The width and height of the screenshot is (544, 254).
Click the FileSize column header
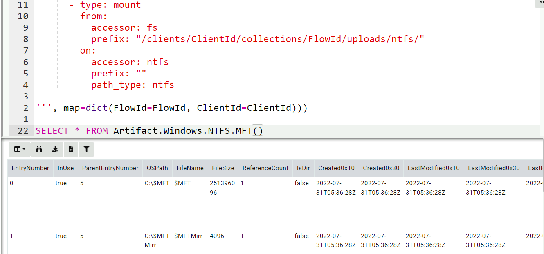coord(223,168)
